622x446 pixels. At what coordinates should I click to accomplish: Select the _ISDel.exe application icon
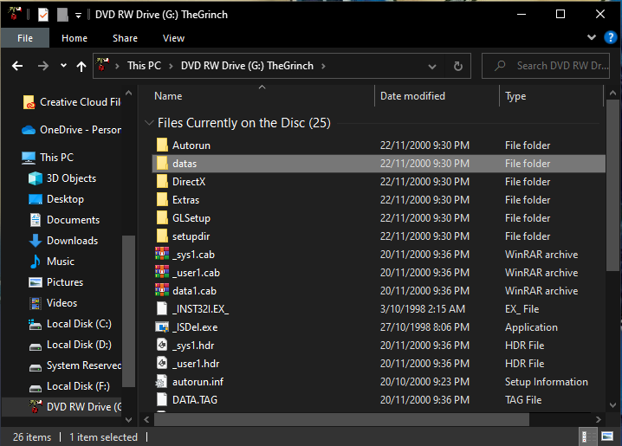162,327
